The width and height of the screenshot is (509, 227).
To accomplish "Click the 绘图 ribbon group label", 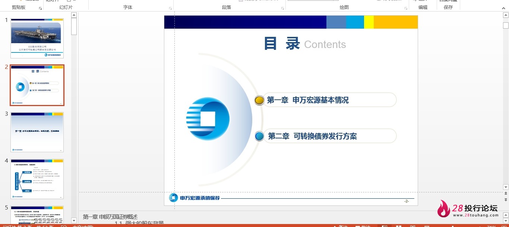I will point(344,7).
